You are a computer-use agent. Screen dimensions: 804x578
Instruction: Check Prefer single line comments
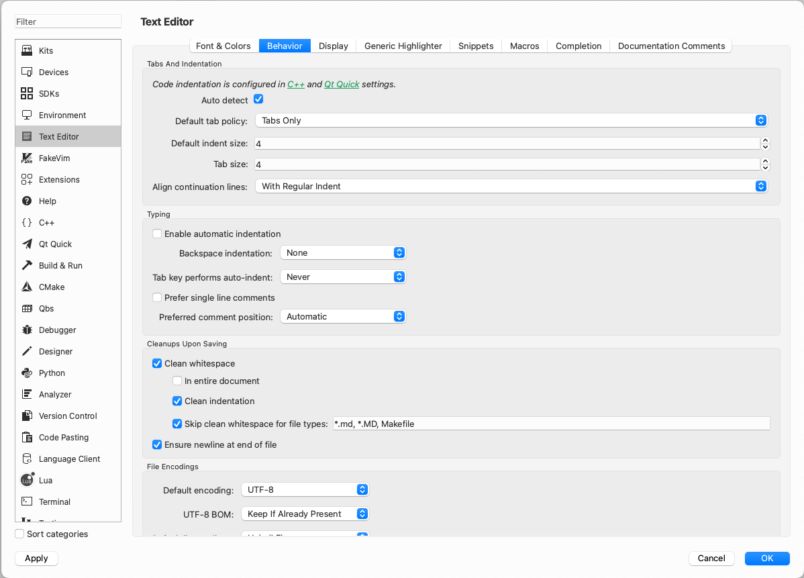[157, 297]
